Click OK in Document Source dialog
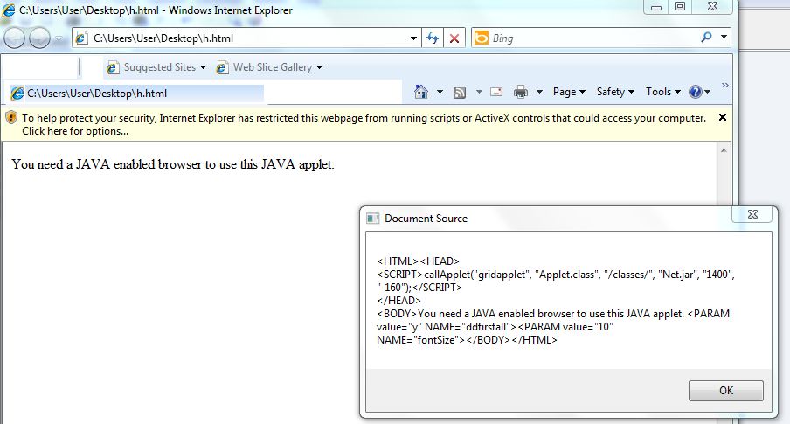 [725, 390]
